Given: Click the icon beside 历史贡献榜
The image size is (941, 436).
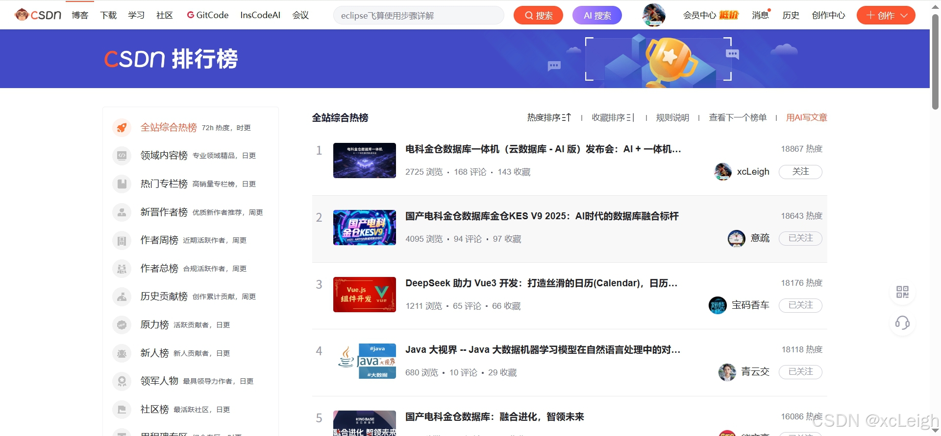Looking at the screenshot, I should 122,297.
